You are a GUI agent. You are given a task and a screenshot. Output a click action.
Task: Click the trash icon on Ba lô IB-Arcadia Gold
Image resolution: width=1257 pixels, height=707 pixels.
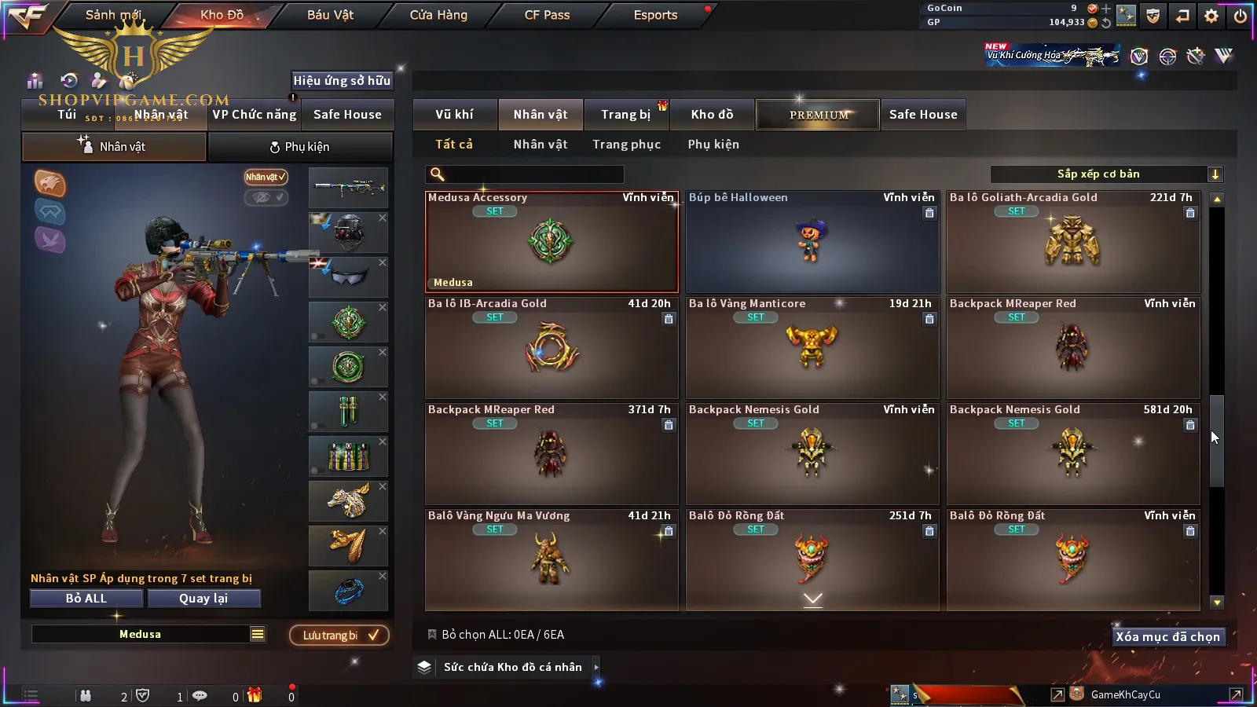pos(669,319)
